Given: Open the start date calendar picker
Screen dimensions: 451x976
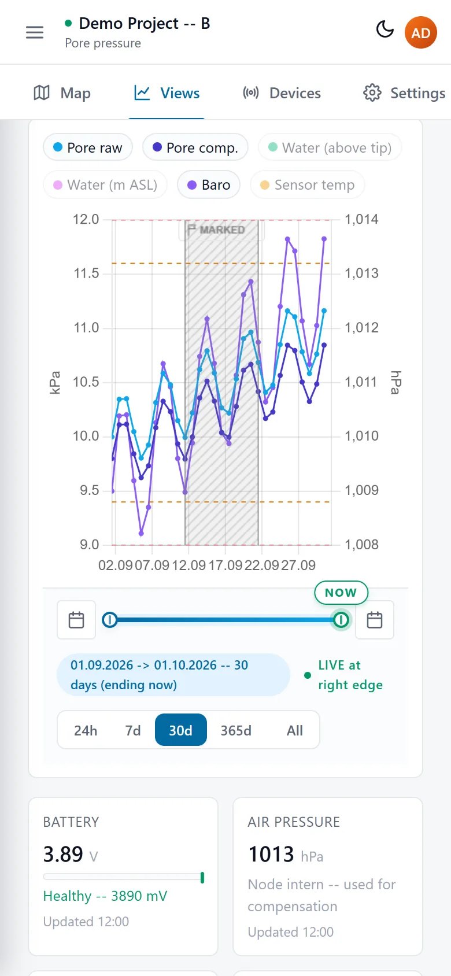Looking at the screenshot, I should (76, 620).
